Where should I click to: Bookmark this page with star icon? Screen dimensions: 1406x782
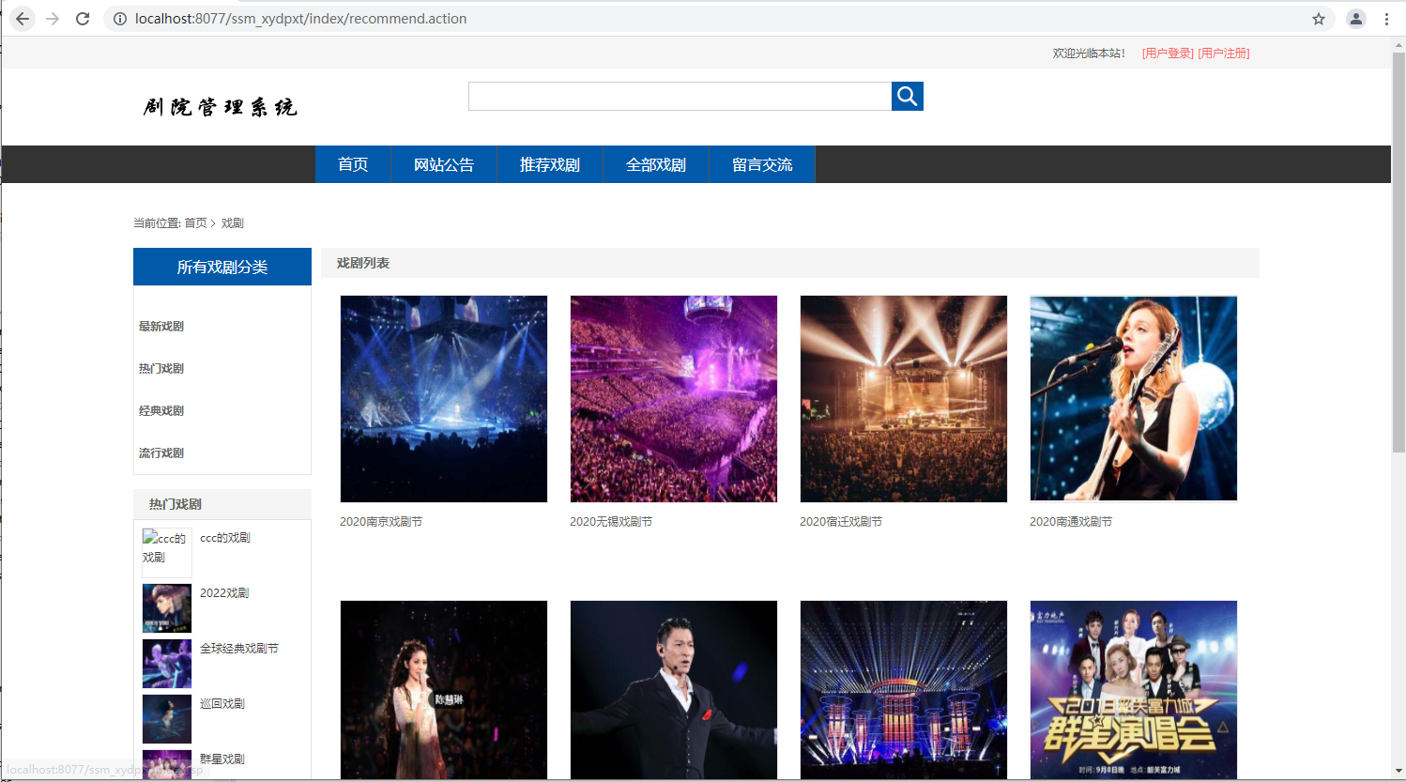(1319, 19)
